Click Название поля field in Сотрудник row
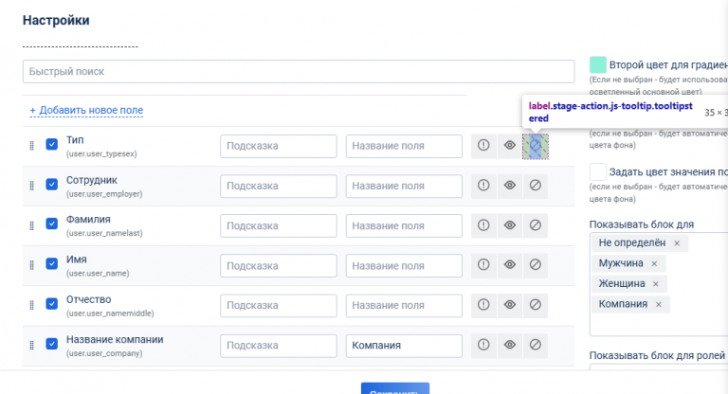 point(404,186)
